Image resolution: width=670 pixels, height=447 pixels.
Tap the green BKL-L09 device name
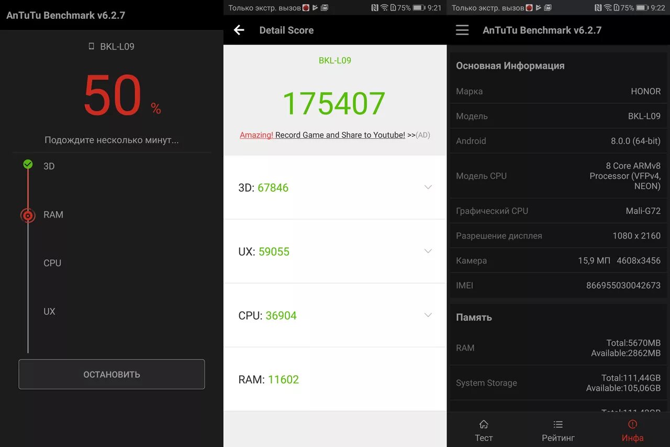(x=335, y=60)
